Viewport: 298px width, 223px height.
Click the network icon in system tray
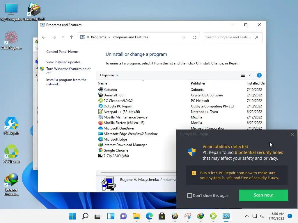tap(255, 216)
